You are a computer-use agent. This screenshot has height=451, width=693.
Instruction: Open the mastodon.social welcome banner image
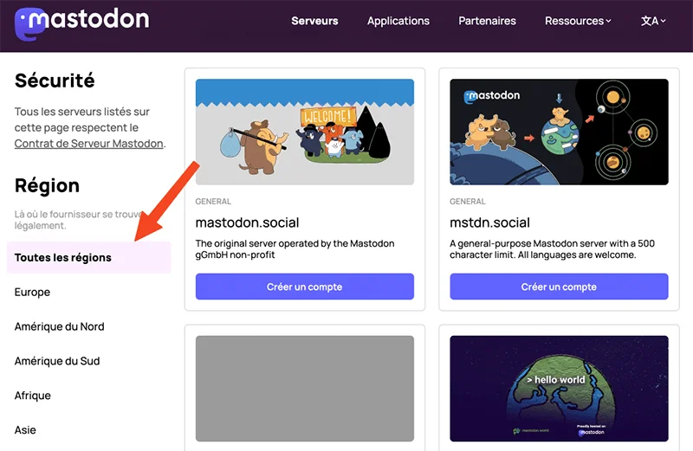304,132
